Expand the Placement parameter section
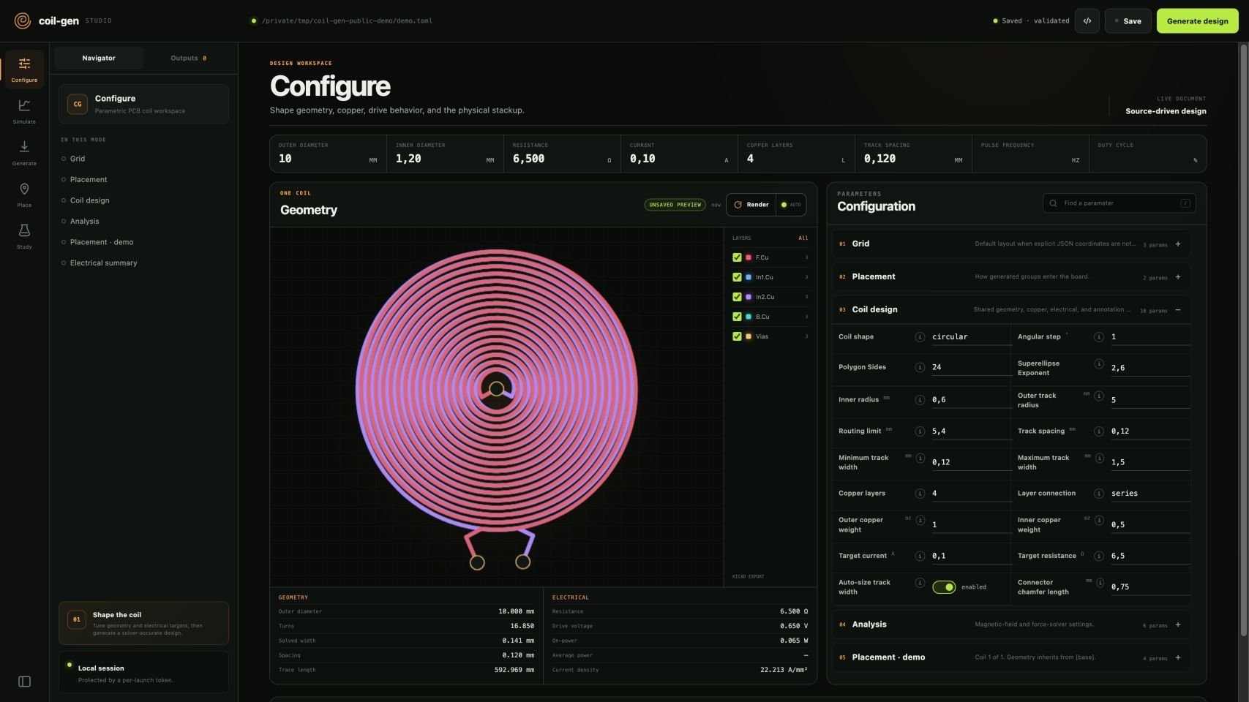 click(x=1010, y=277)
